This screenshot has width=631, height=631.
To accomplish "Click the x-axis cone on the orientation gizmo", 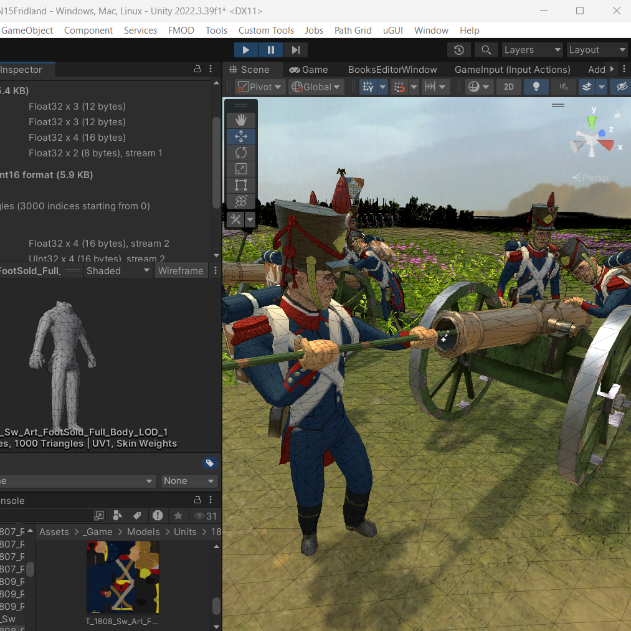I will (x=606, y=145).
